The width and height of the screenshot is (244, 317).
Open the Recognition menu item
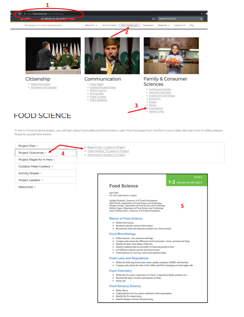pos(148,25)
